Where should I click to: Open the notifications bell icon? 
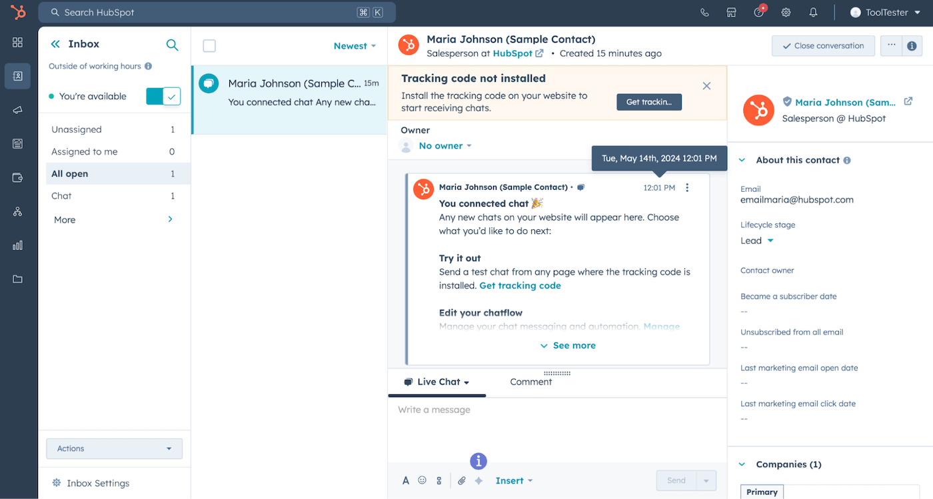coord(813,13)
